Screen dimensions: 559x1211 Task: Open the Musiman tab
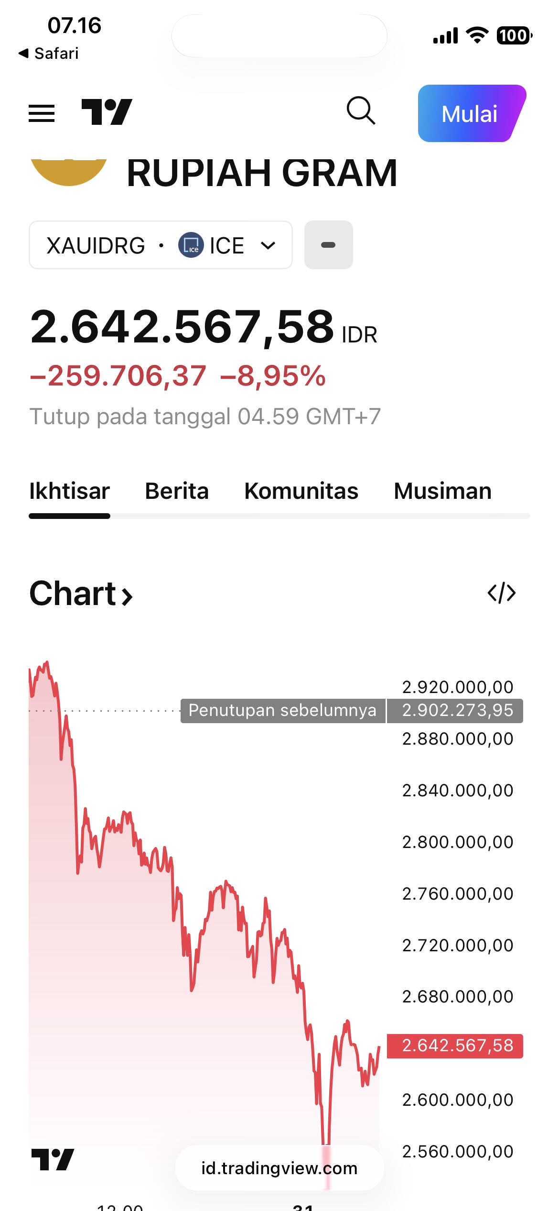click(442, 491)
